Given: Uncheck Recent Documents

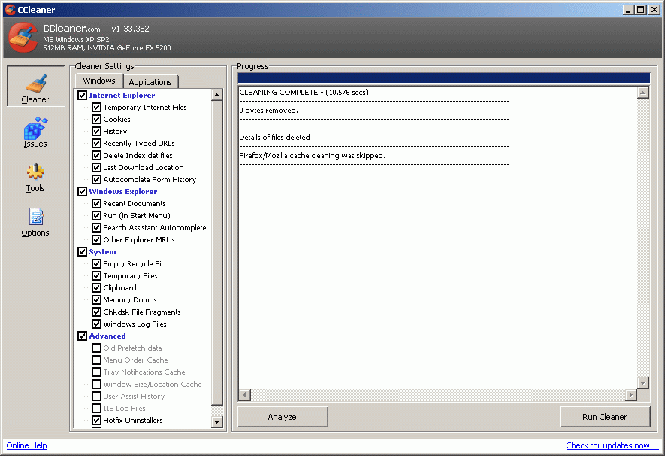Looking at the screenshot, I should pos(97,203).
